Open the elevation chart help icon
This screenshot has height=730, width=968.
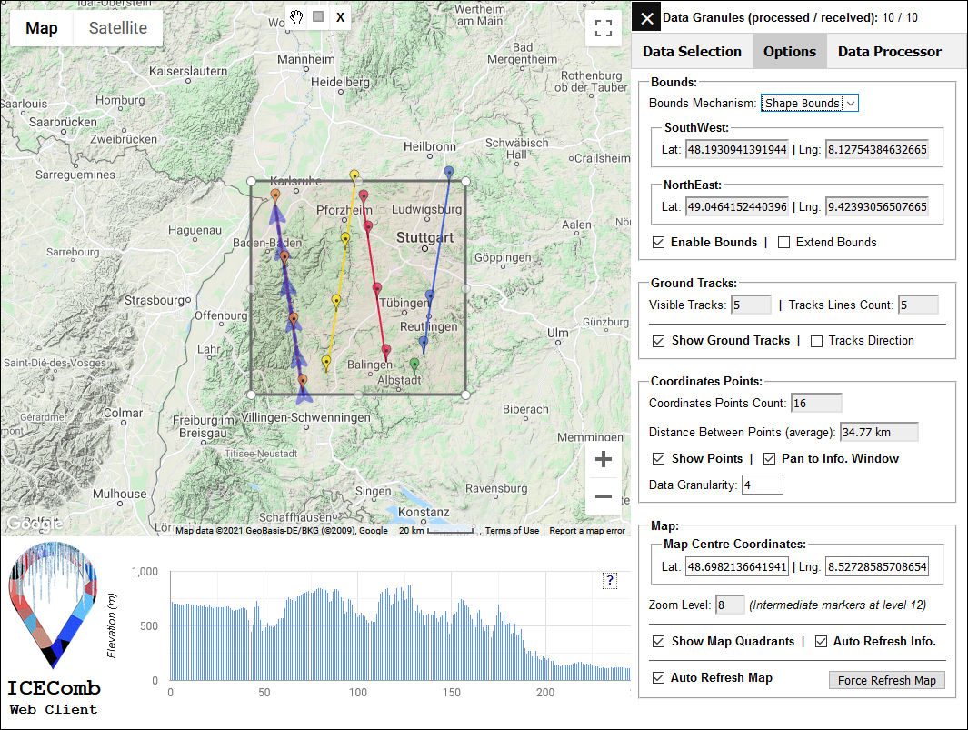click(610, 581)
